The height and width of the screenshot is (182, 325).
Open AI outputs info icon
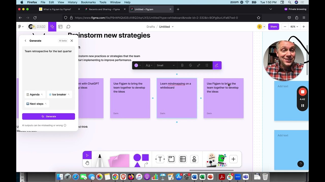(x=65, y=125)
